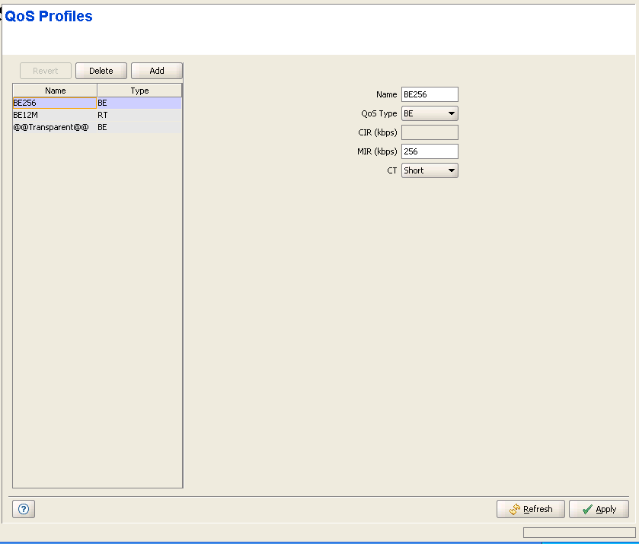The image size is (639, 544).
Task: Click the Refresh button with arrows icon
Action: [531, 509]
